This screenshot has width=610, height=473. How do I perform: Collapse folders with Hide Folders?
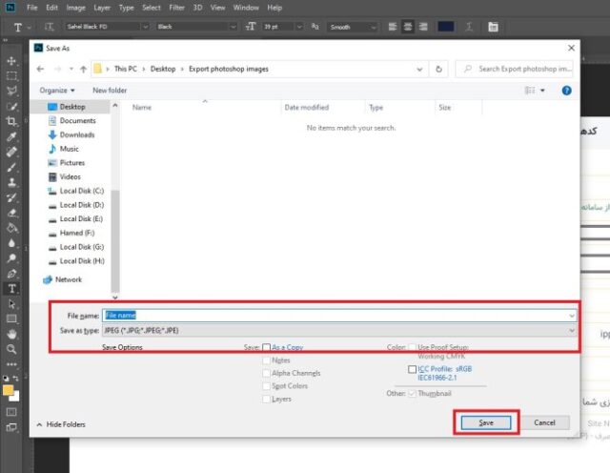(61, 424)
